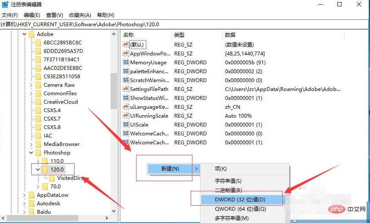Open 新建(N) context menu entry

point(173,168)
